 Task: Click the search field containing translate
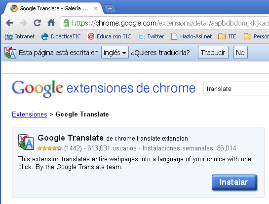pos(236,88)
